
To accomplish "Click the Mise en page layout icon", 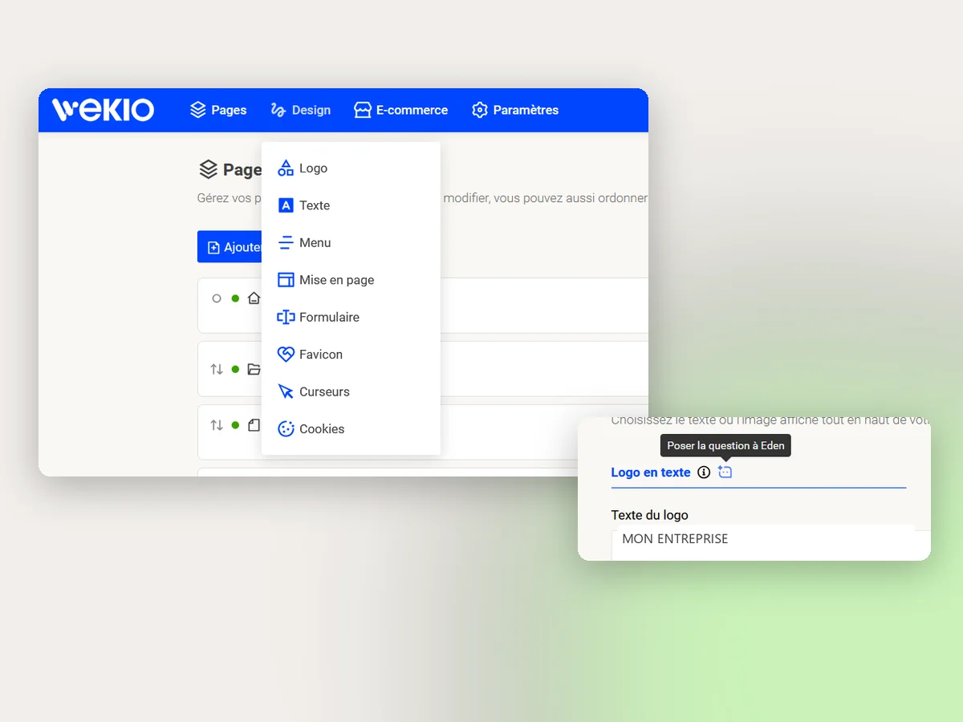I will pos(286,280).
